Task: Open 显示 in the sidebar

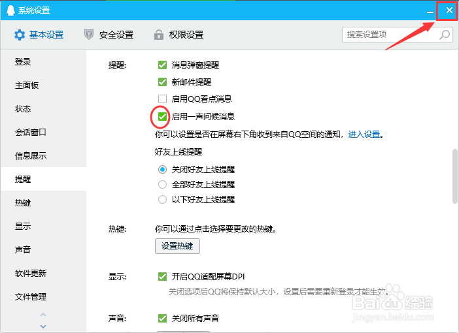Action: 43,226
